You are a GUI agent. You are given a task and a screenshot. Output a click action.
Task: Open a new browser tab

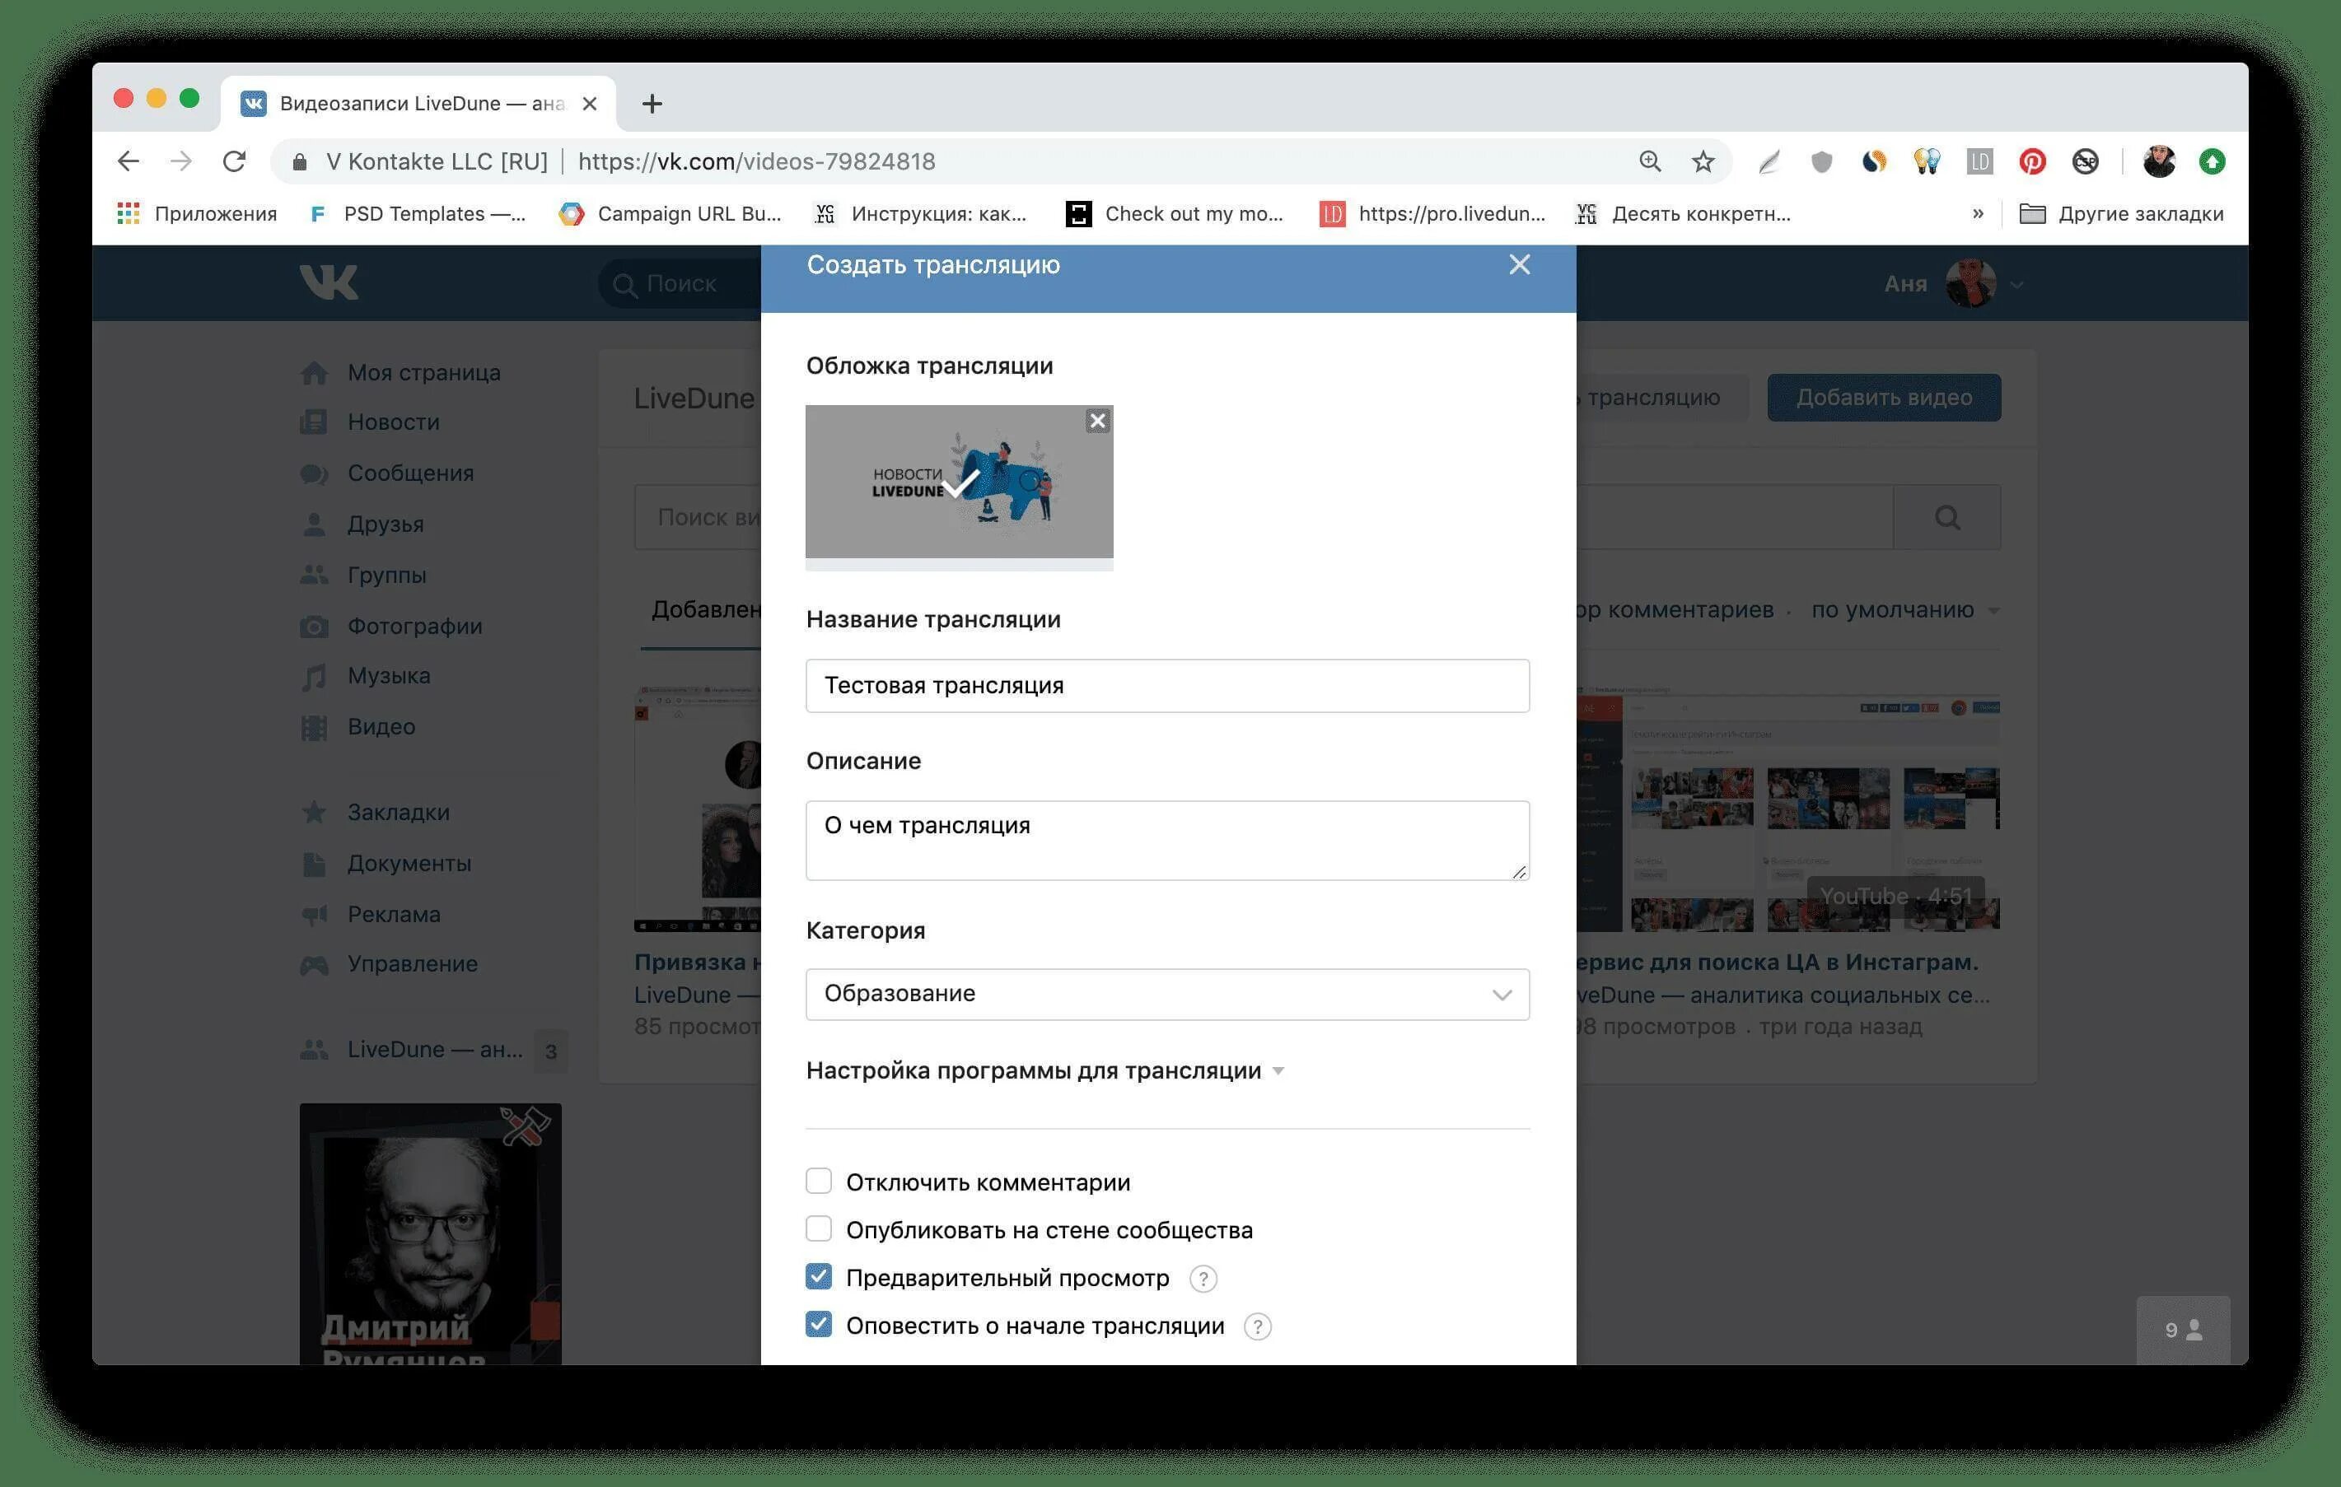coord(652,103)
